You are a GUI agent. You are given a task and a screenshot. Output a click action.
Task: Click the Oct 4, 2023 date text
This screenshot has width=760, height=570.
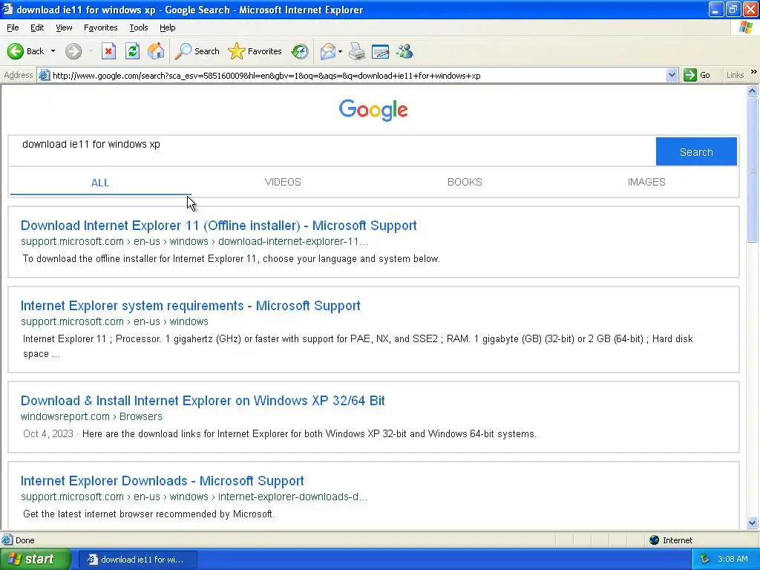[48, 433]
